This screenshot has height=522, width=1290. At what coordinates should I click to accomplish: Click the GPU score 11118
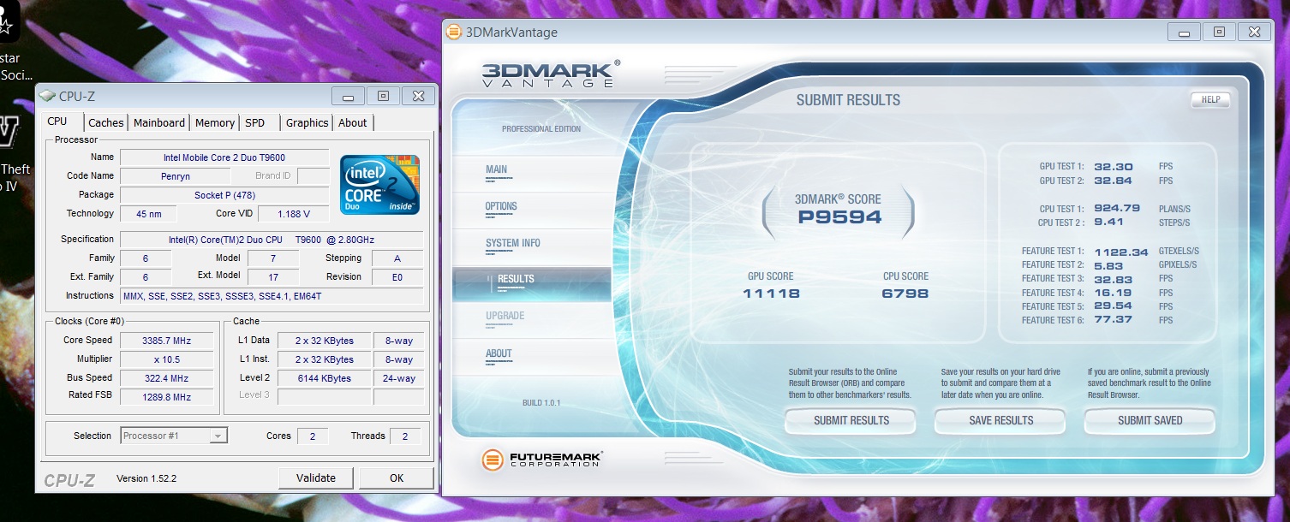(771, 294)
